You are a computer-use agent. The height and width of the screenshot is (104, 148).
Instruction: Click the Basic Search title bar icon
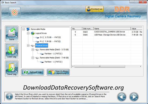pos(3,2)
